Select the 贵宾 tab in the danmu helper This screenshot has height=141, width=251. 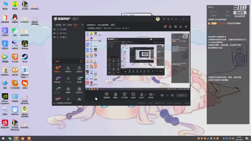228,16
